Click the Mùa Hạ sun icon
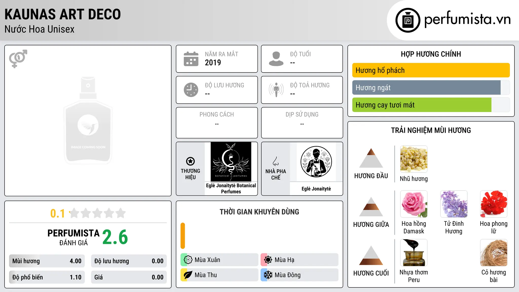519x292 pixels. point(268,260)
